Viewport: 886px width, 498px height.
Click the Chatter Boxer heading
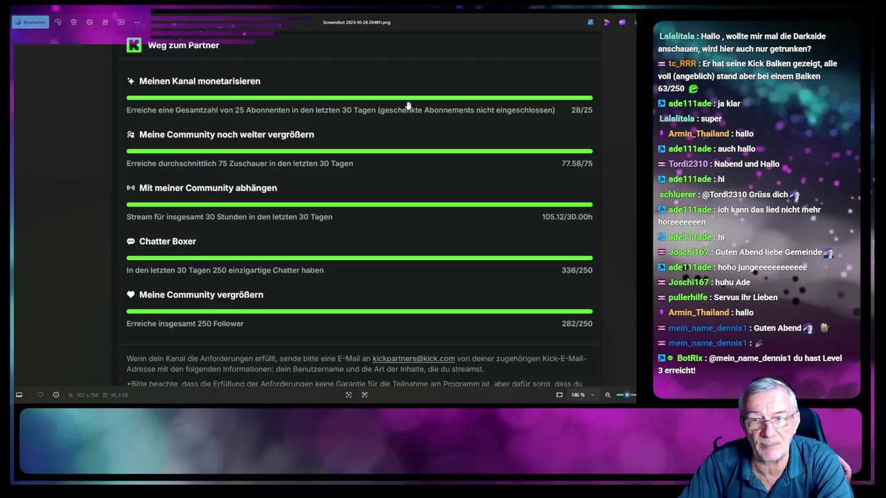pyautogui.click(x=168, y=241)
